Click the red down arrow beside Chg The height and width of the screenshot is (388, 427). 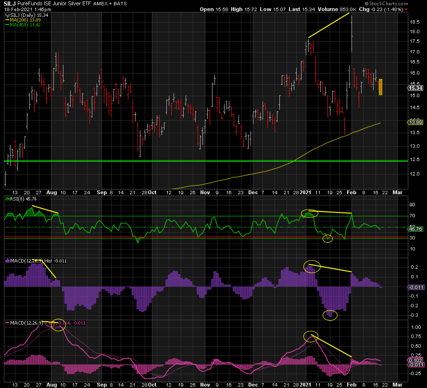(x=406, y=10)
